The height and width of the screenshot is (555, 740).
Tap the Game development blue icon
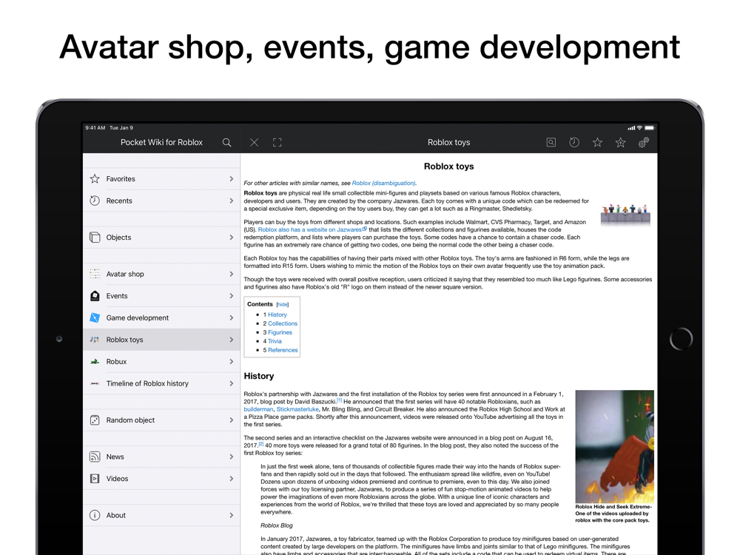click(95, 317)
